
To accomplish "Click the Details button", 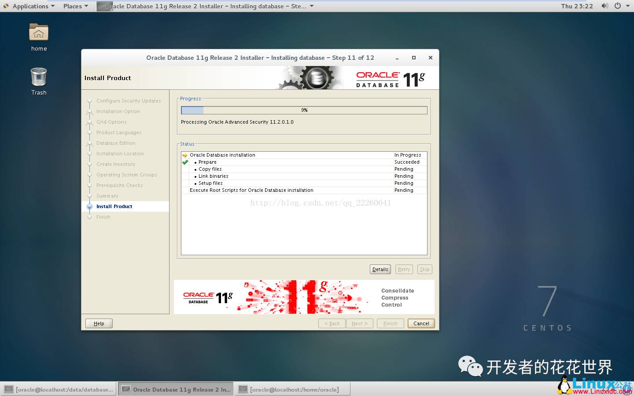I will [x=380, y=269].
